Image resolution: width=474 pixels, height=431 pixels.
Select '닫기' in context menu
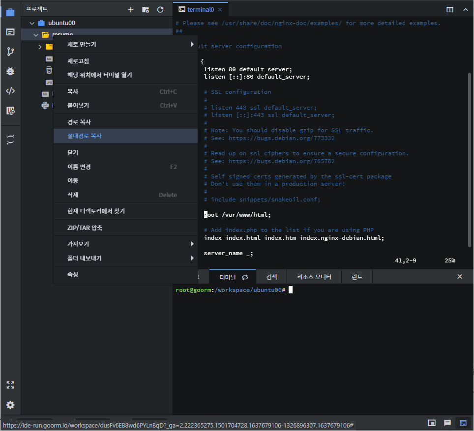[x=125, y=153]
